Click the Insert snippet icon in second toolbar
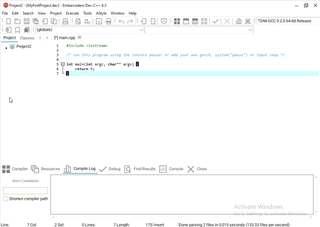The image size is (320, 227). click(x=8, y=30)
